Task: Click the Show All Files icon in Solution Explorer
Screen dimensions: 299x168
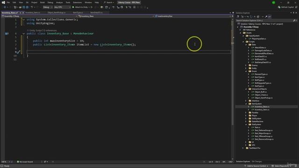Action: pos(258,17)
